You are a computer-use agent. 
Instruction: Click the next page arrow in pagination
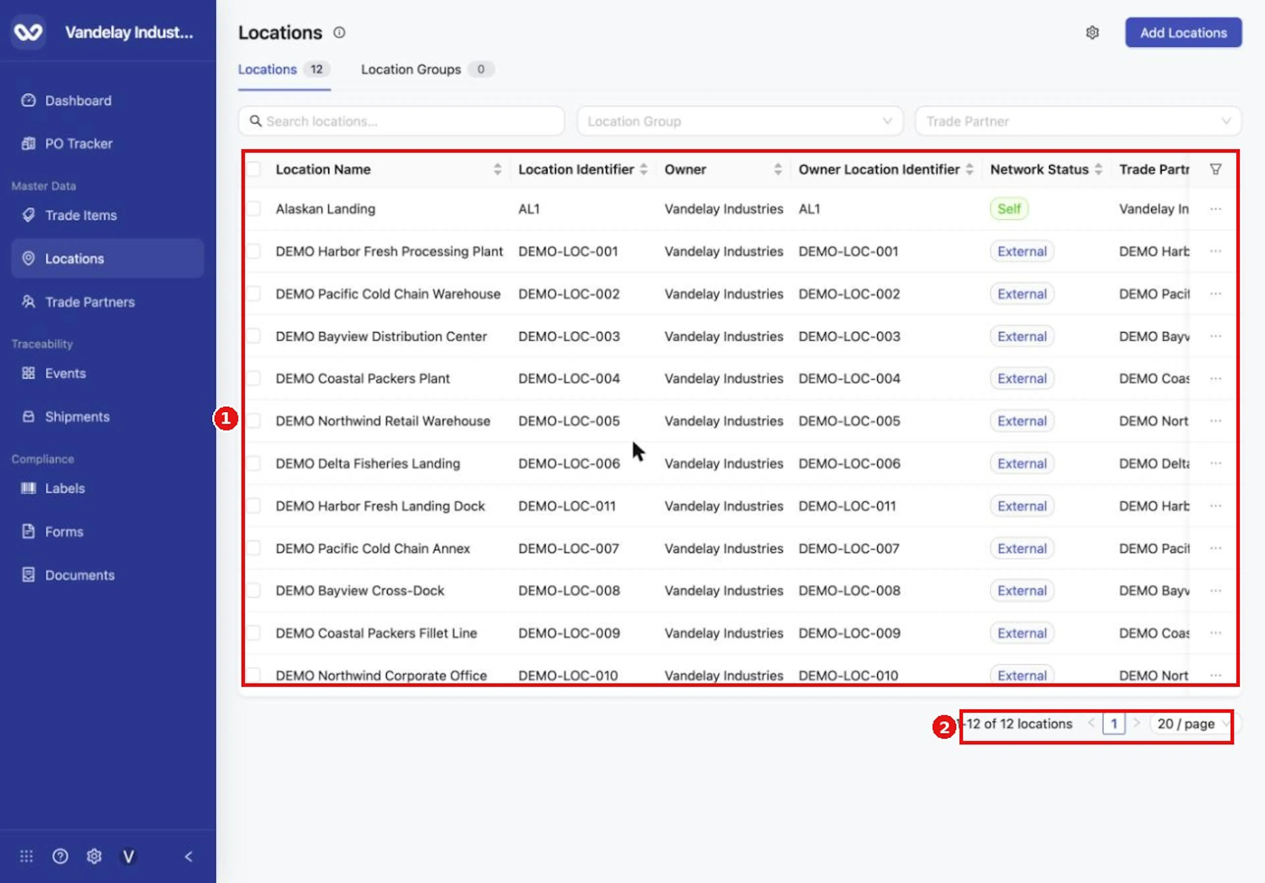coord(1136,723)
